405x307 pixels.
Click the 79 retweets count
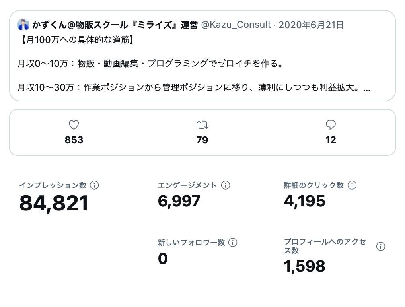tap(202, 140)
